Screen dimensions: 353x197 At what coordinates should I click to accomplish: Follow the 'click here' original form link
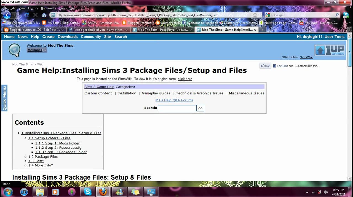pos(185,79)
